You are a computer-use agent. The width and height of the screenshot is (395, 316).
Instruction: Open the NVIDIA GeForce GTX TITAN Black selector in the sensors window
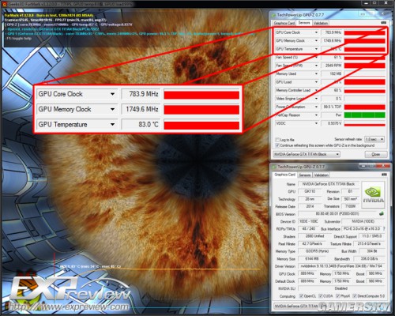pos(307,154)
